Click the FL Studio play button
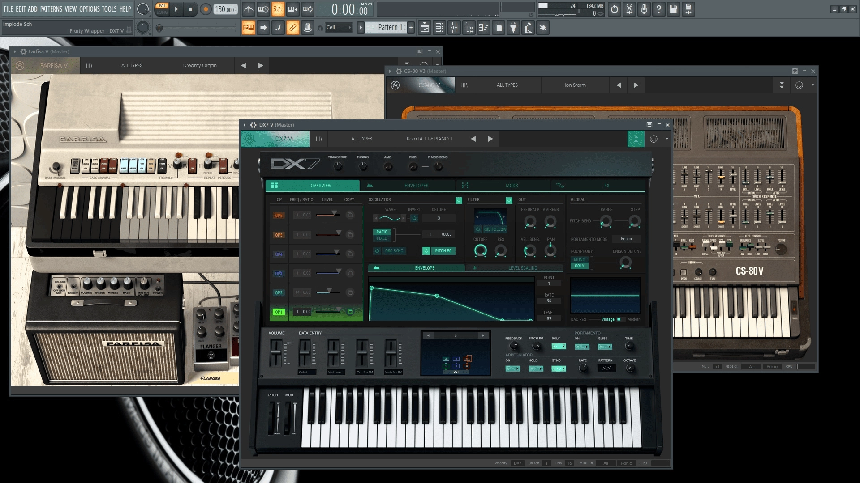The width and height of the screenshot is (860, 483). pyautogui.click(x=176, y=9)
